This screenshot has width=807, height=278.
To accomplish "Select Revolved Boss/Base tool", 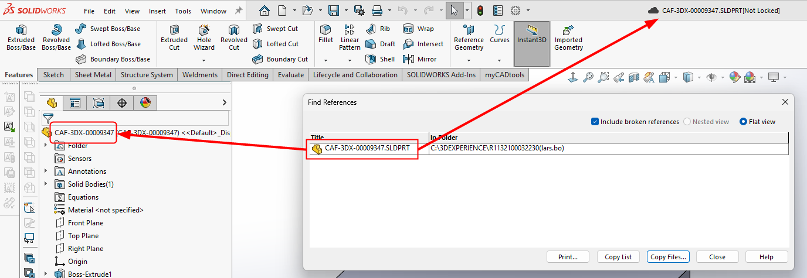I will pyautogui.click(x=56, y=38).
